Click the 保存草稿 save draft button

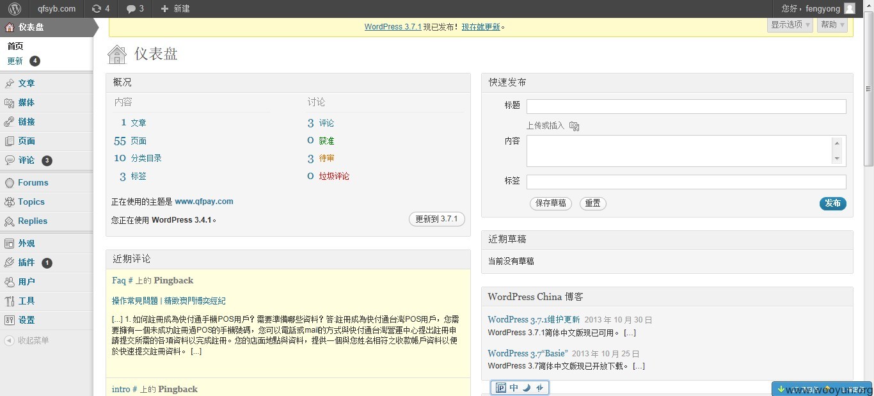click(x=551, y=203)
